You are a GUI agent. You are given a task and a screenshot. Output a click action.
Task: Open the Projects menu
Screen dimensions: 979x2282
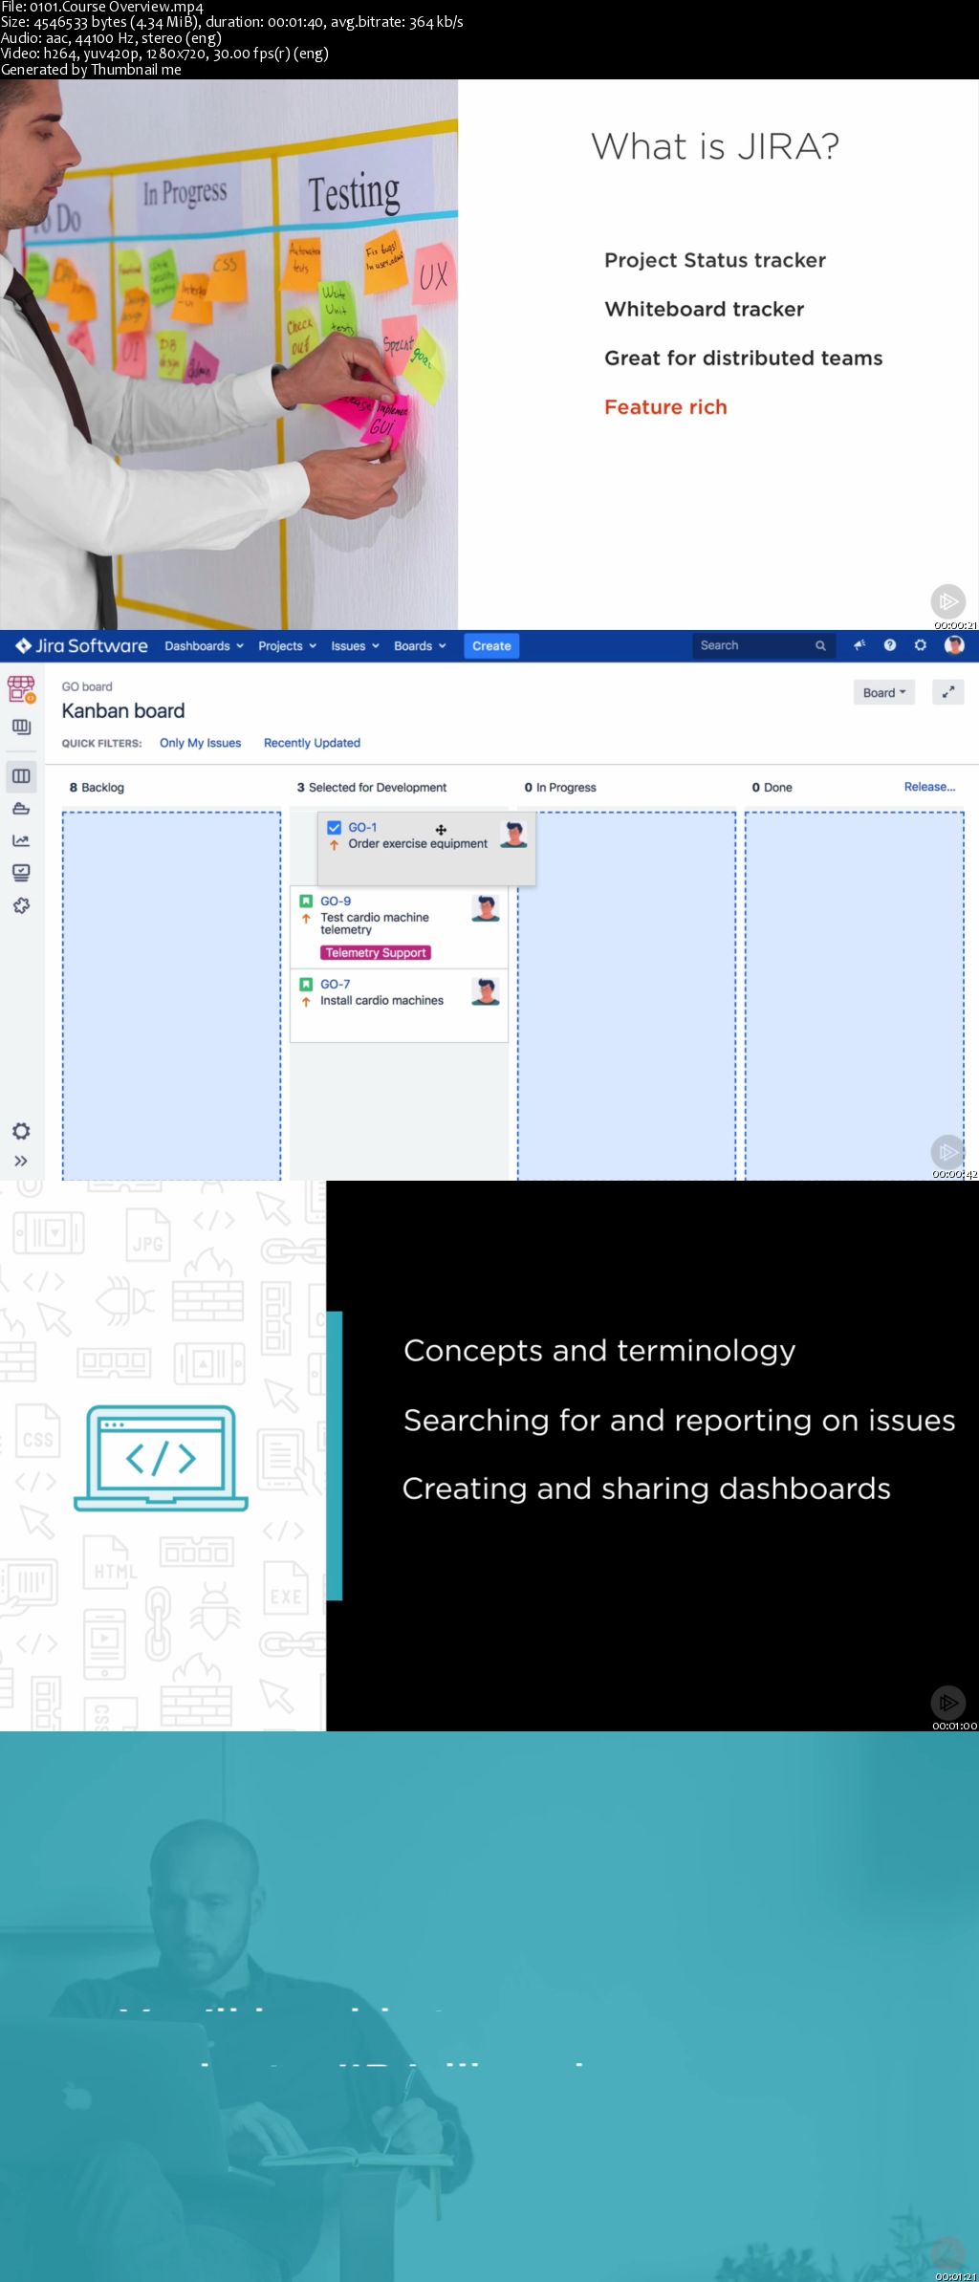point(287,646)
